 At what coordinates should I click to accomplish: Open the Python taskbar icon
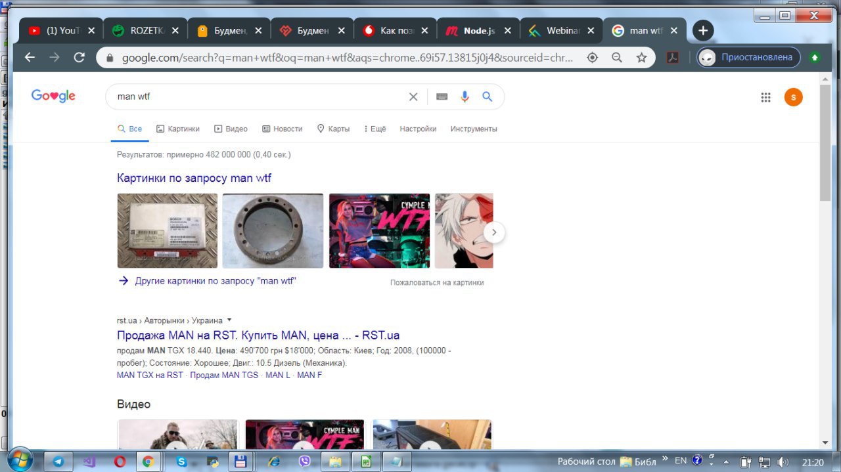212,461
